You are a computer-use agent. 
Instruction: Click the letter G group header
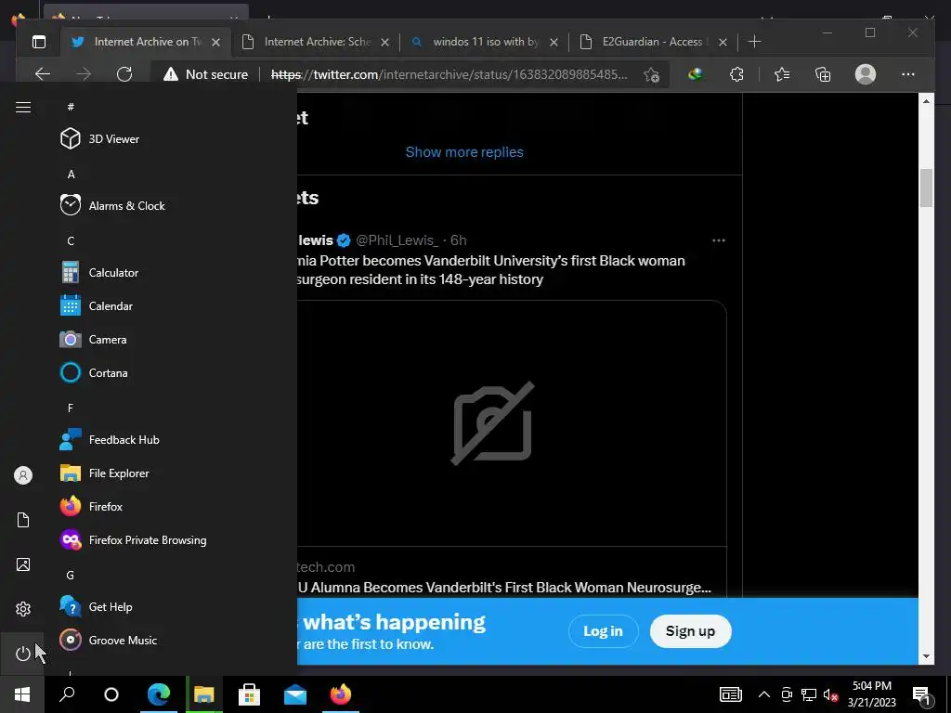(x=71, y=575)
